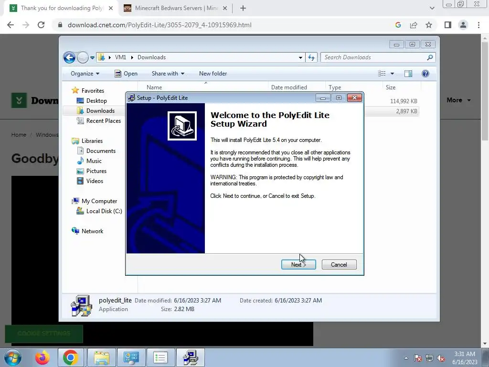
Task: Click the Chrome address bar URL
Action: click(x=159, y=25)
